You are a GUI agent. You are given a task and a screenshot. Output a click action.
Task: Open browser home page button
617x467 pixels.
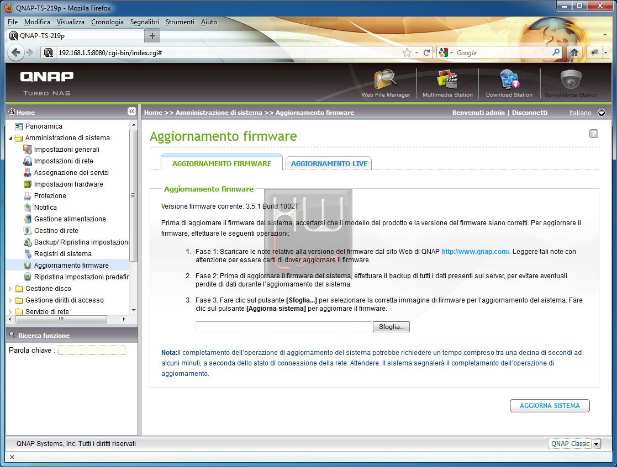pos(574,52)
